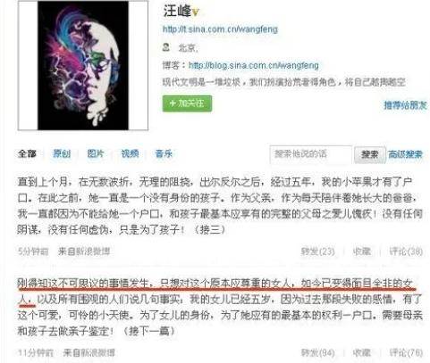The width and height of the screenshot is (430, 363).
Task: Focus the 搜索他说的话 search field
Action: click(x=311, y=154)
